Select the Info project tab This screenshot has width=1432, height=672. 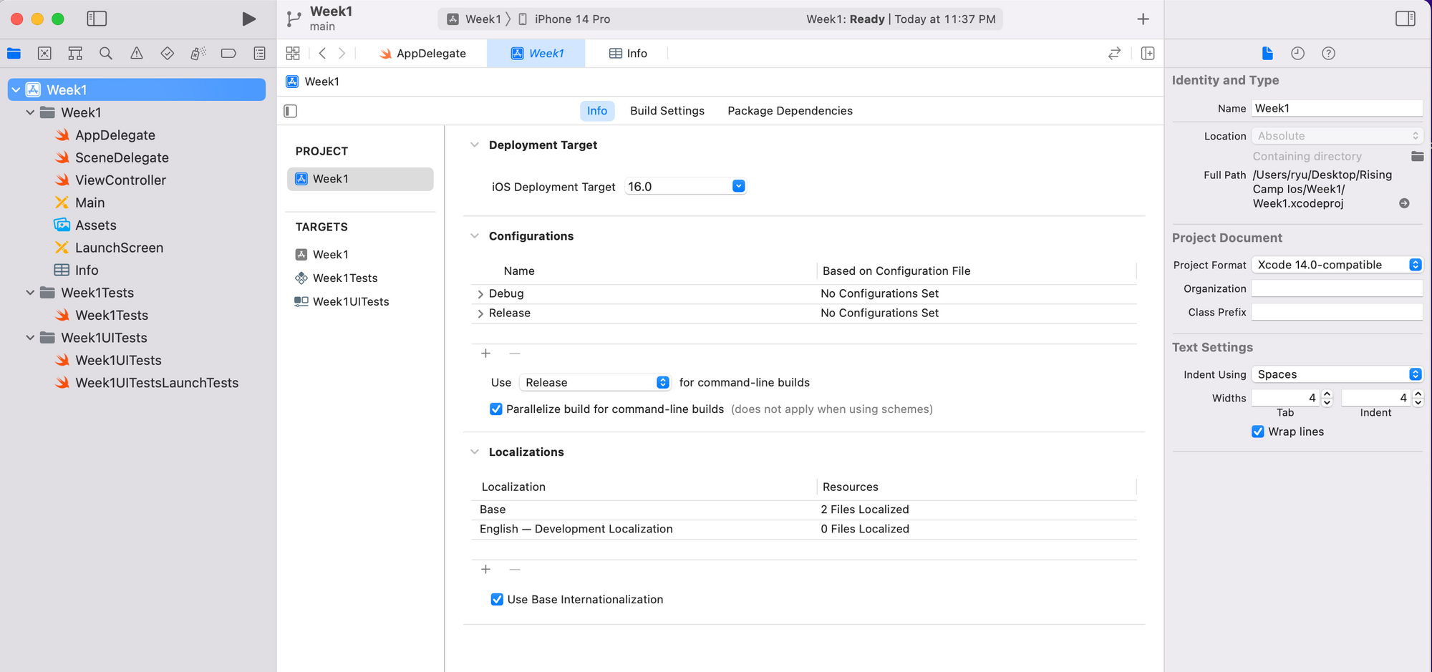[x=597, y=111]
